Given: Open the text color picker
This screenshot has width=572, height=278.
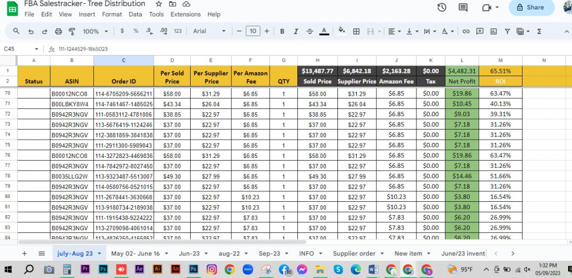Looking at the screenshot, I should [324, 31].
